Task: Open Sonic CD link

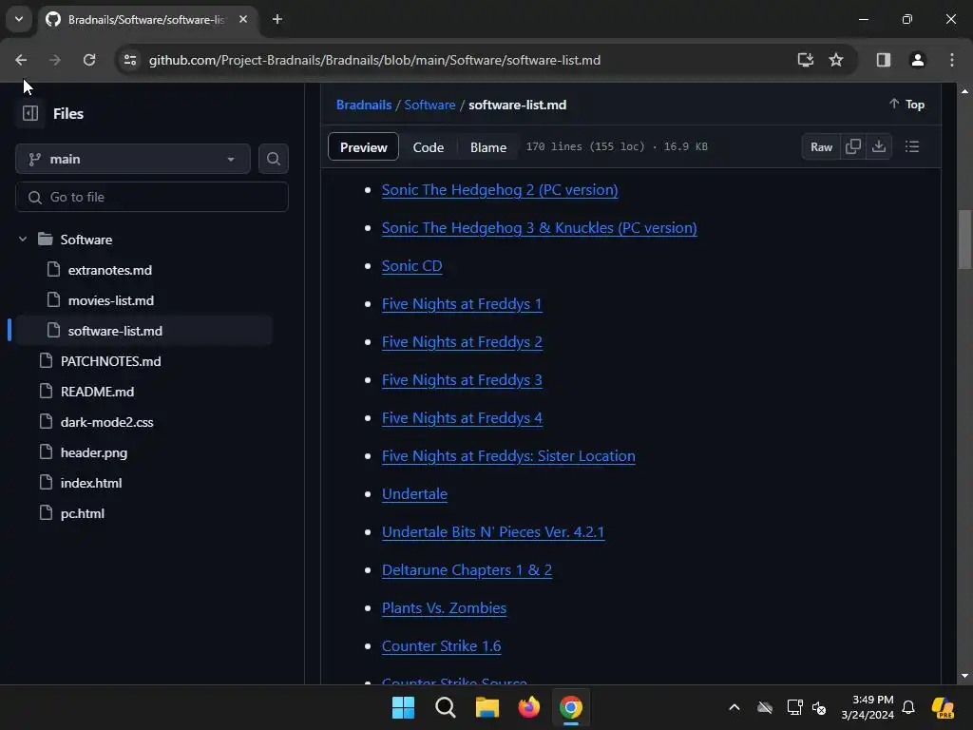Action: (x=411, y=266)
